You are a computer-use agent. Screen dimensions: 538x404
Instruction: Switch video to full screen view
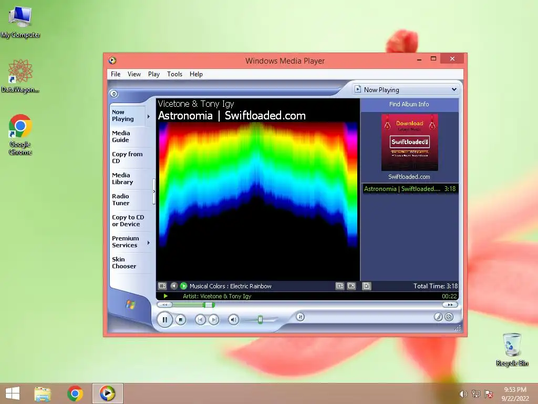pyautogui.click(x=351, y=286)
